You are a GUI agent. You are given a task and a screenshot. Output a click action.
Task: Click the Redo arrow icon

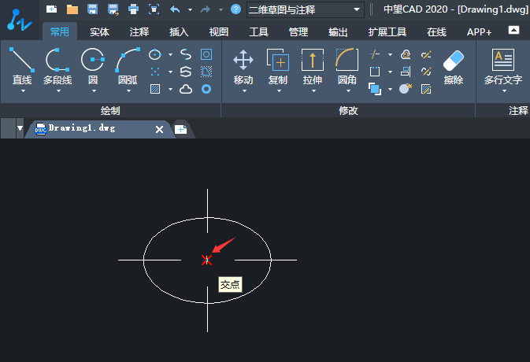(206, 9)
